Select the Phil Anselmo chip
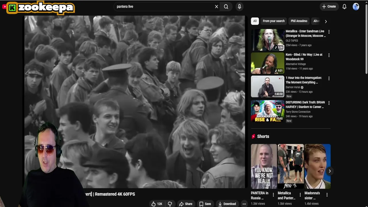The width and height of the screenshot is (368, 207). (x=299, y=21)
